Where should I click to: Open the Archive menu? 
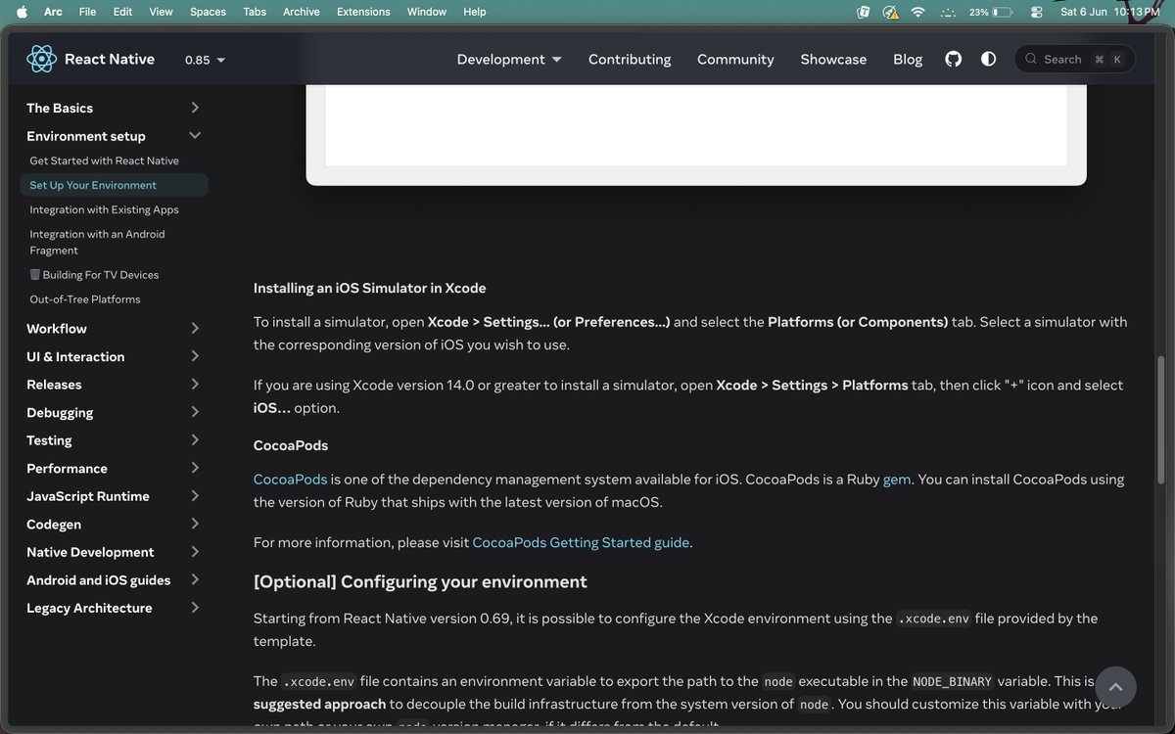(302, 12)
